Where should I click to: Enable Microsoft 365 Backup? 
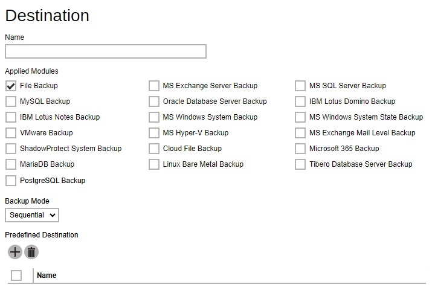(x=300, y=149)
